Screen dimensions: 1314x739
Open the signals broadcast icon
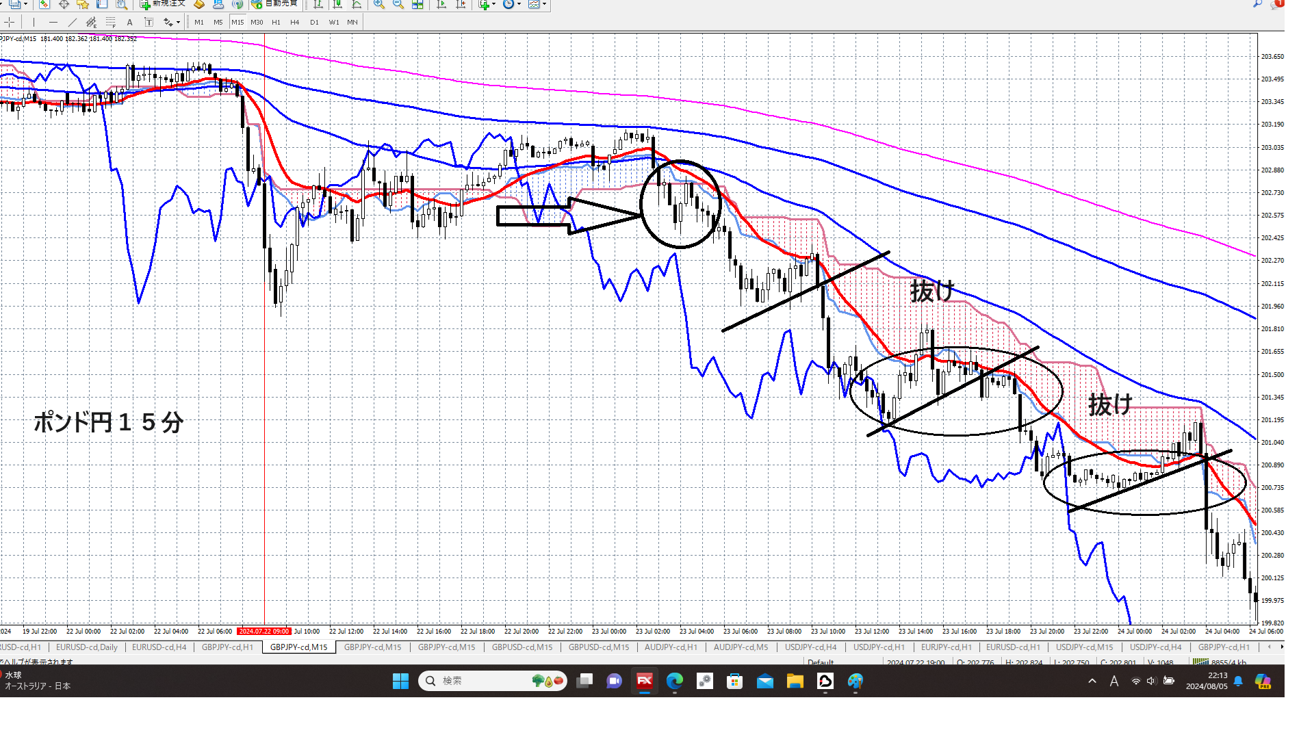[237, 4]
